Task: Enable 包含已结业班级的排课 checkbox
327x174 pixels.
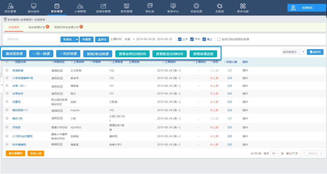Action: pos(219,39)
